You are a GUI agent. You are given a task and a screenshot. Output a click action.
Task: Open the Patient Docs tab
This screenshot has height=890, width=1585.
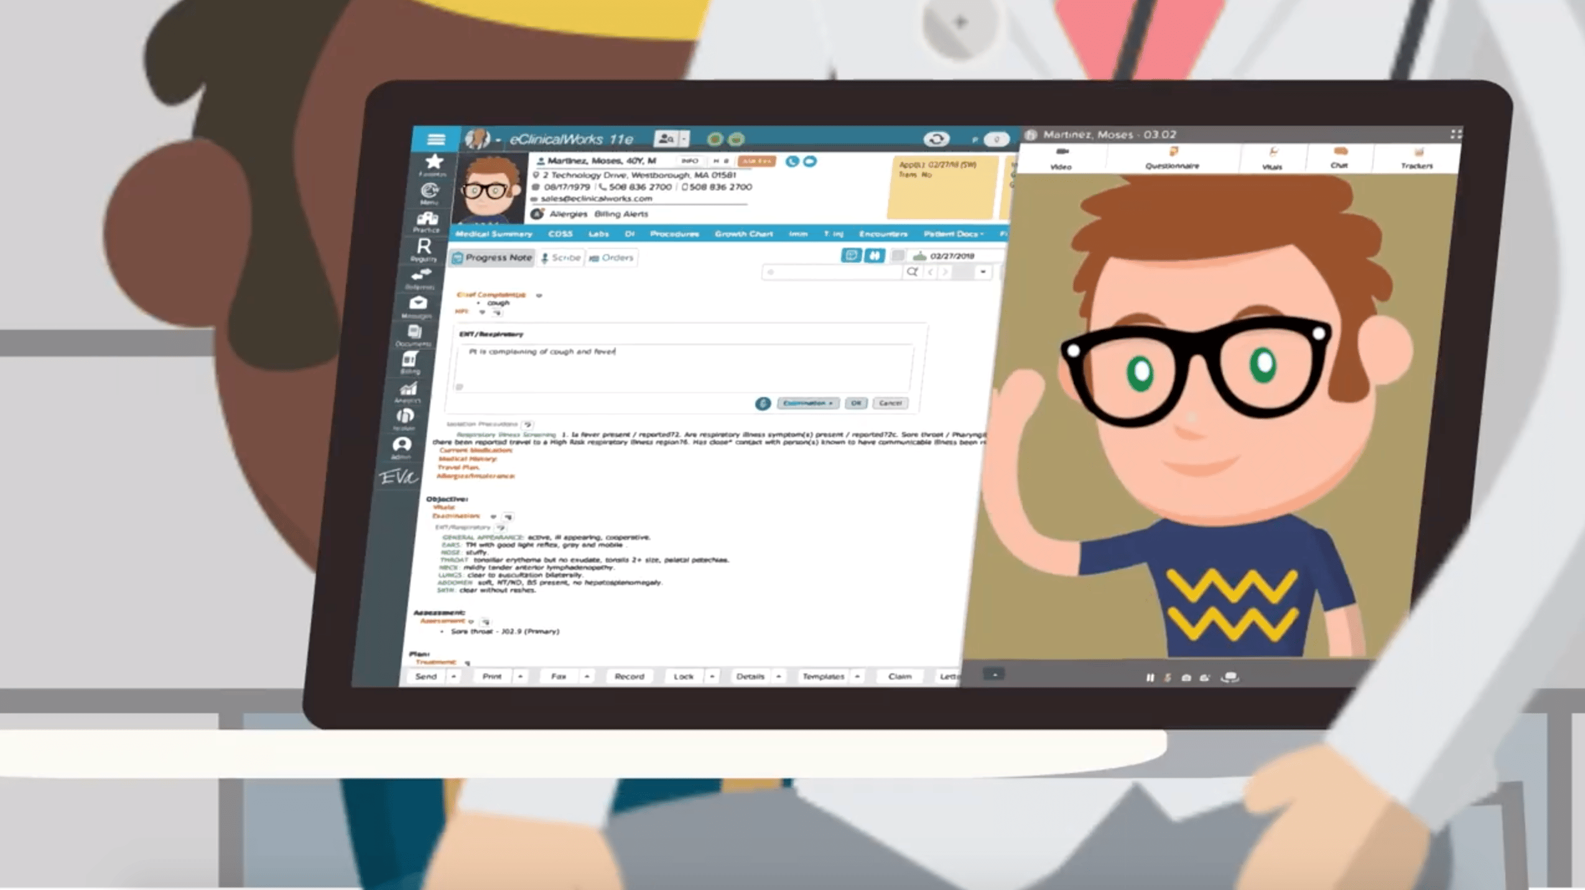point(953,234)
